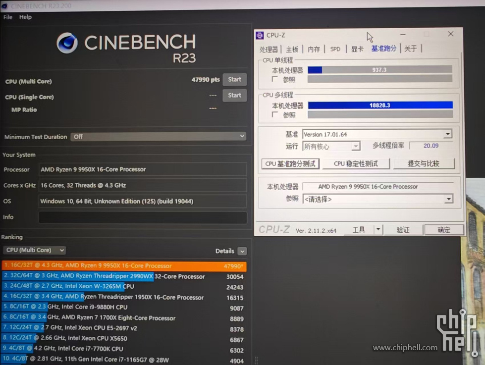Enable single thread reference checkbox

point(275,79)
